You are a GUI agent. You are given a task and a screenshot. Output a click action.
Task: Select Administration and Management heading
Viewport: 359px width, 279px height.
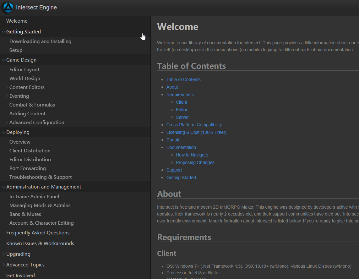click(44, 187)
